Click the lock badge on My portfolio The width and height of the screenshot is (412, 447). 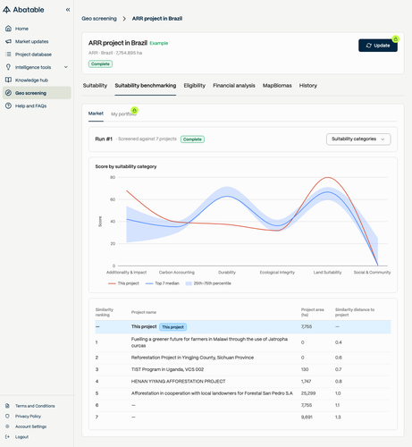(x=134, y=111)
